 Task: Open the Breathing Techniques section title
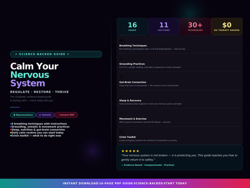click(x=133, y=46)
